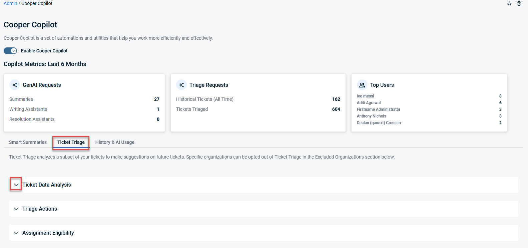Open the History & AI Usage tab

[115, 142]
